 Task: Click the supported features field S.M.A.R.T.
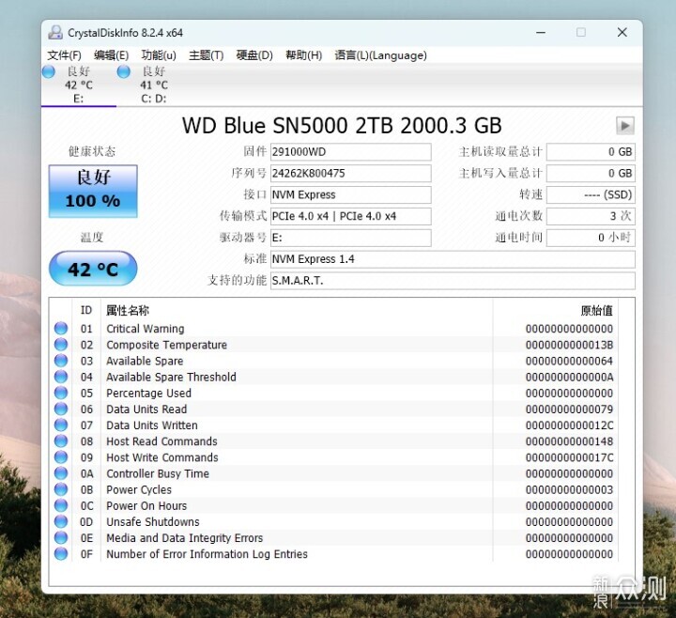(453, 281)
